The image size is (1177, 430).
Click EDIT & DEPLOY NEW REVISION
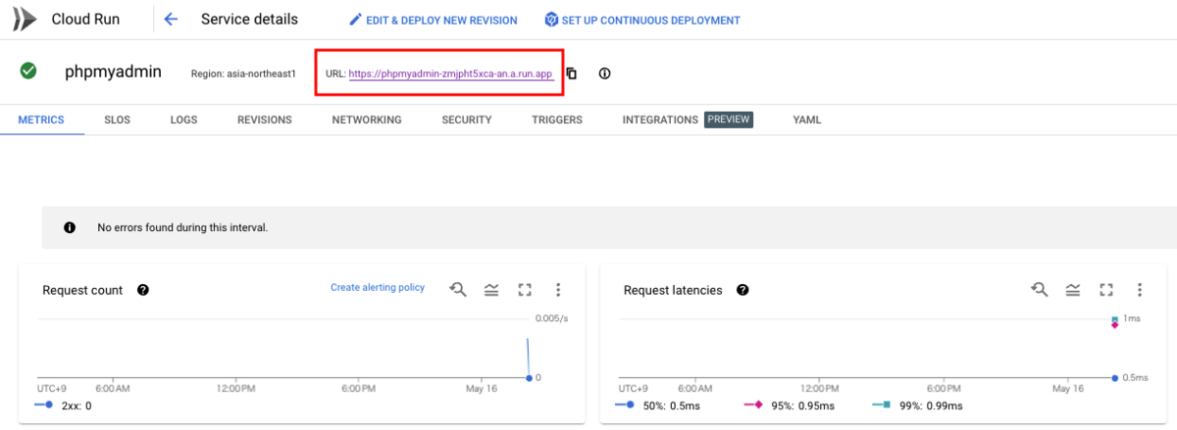pyautogui.click(x=434, y=20)
